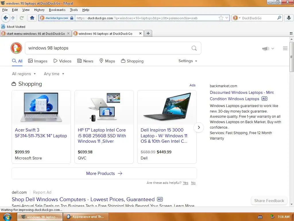Click the HP 17" laptop product image

(x=104, y=107)
